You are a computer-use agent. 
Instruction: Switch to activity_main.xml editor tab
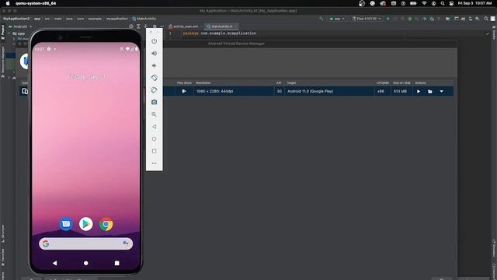185,26
